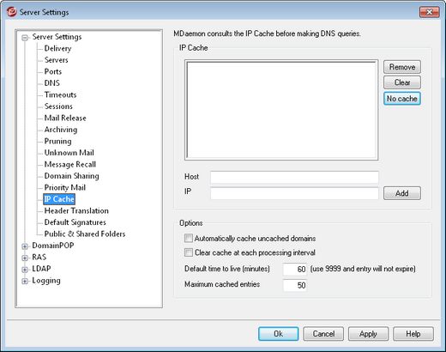
Task: Click the Maximum cached entries field
Action: pyautogui.click(x=295, y=285)
